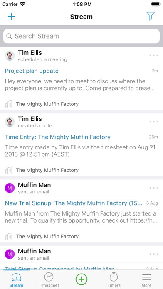This screenshot has width=163, height=289.
Task: Open the More menu tab
Action: pos(146,279)
